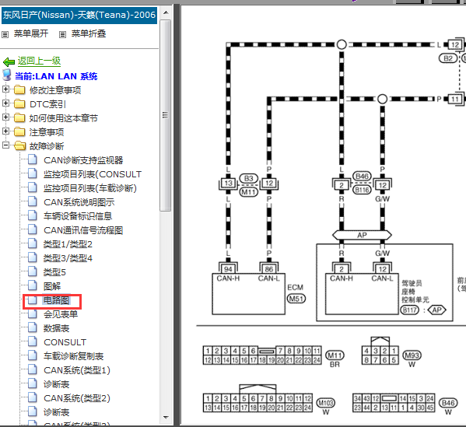Click the document icon beside 类型1/类型2
Image resolution: width=466 pixels, height=427 pixels.
(33, 243)
